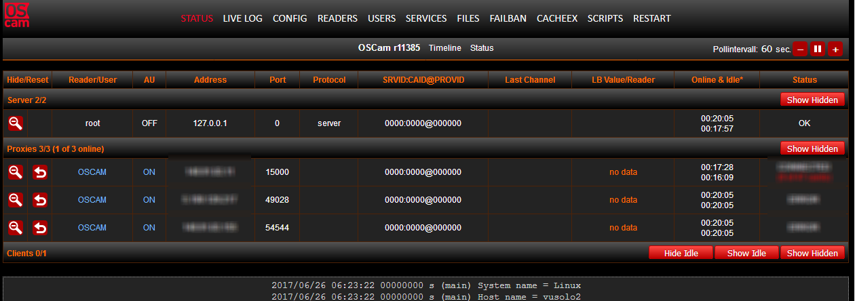The image size is (855, 301).
Task: Hide the port 54544 OSCAM proxy via its magnifier icon
Action: pos(15,228)
